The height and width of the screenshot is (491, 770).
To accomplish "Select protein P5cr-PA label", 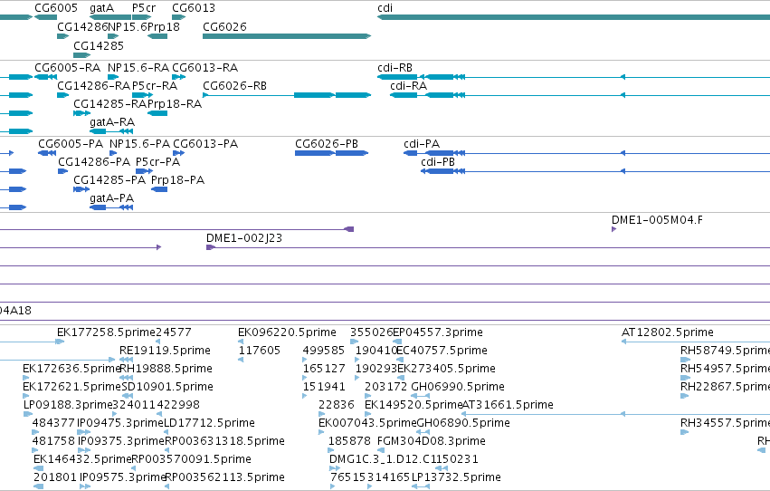I will (x=157, y=161).
